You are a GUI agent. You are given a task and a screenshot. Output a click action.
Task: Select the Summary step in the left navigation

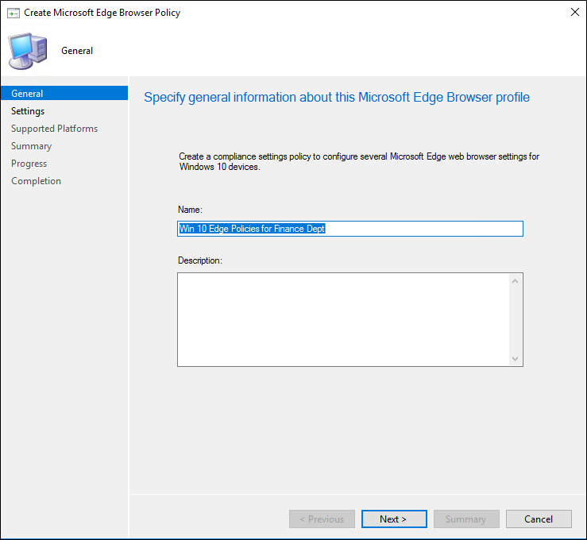click(31, 146)
